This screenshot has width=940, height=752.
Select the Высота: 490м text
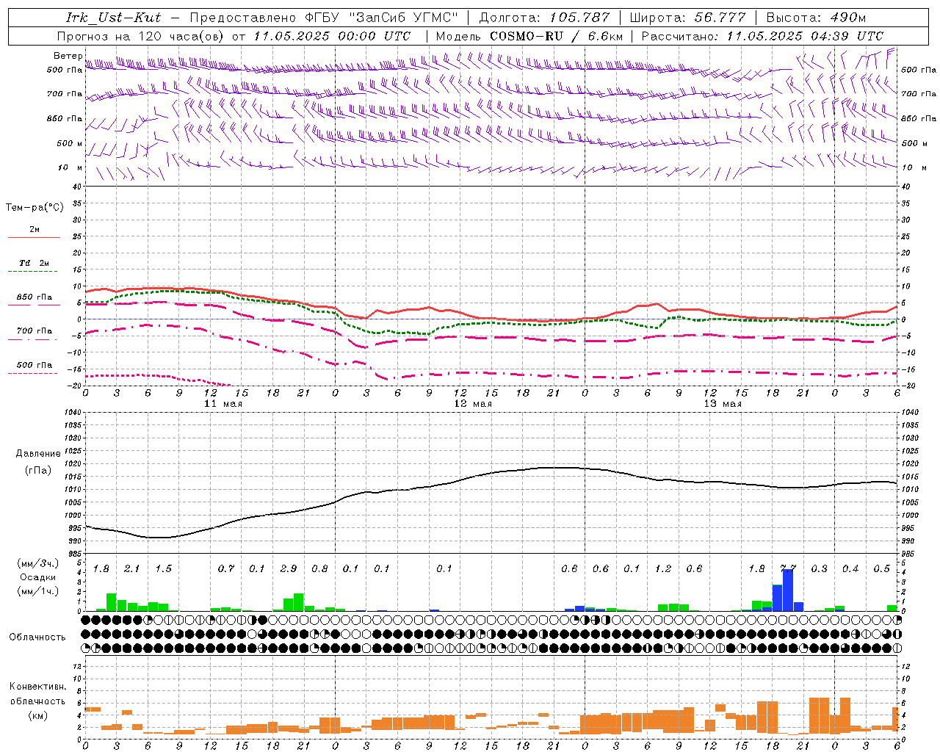817,18
